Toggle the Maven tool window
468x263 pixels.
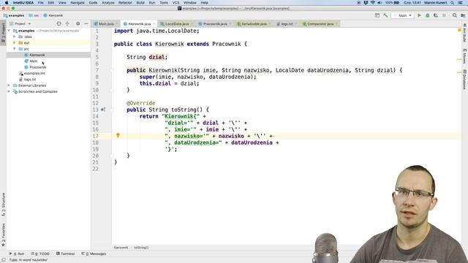[x=464, y=56]
